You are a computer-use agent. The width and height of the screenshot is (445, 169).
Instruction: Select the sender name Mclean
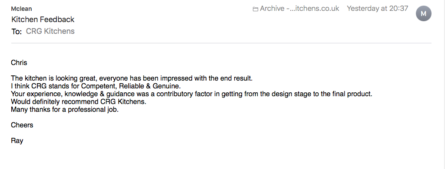tap(21, 9)
